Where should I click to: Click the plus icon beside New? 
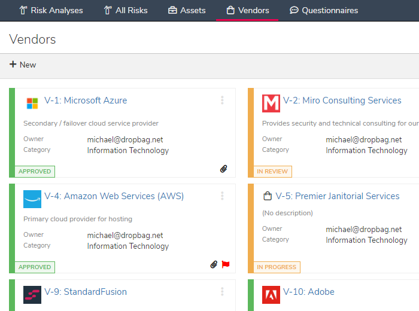(13, 65)
